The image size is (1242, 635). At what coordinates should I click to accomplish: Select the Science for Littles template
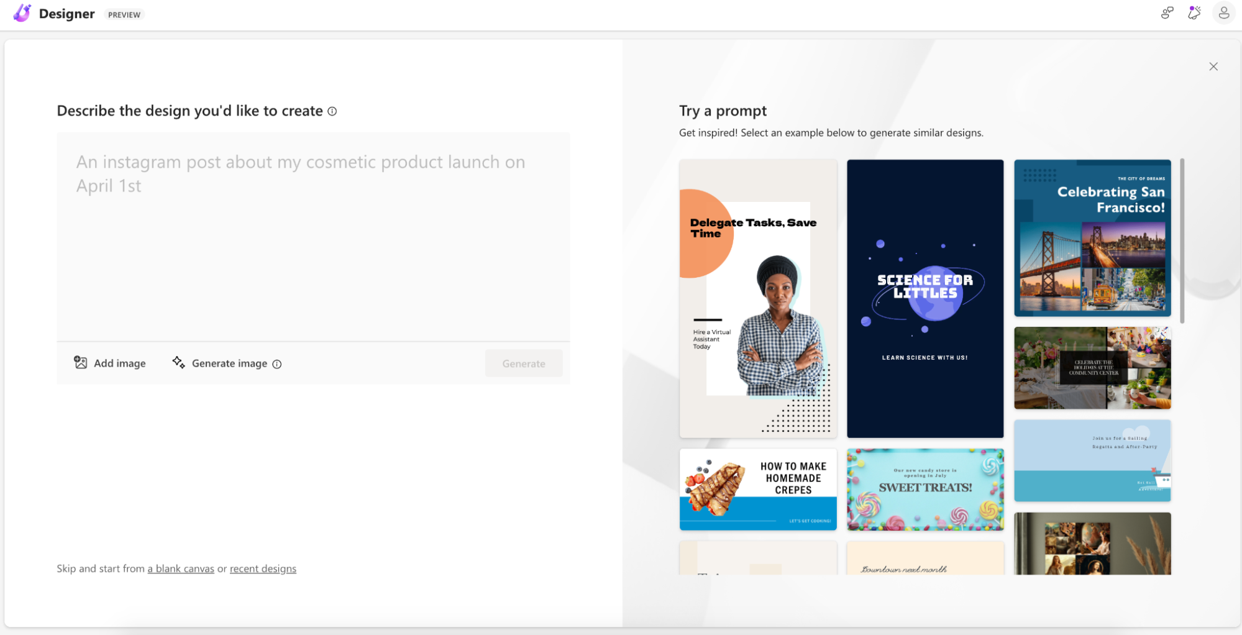tap(925, 299)
